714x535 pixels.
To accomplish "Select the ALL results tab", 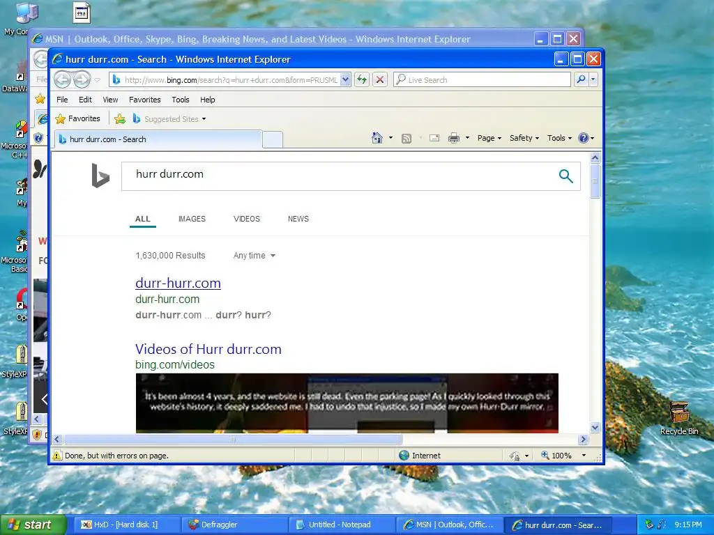I will pos(142,219).
